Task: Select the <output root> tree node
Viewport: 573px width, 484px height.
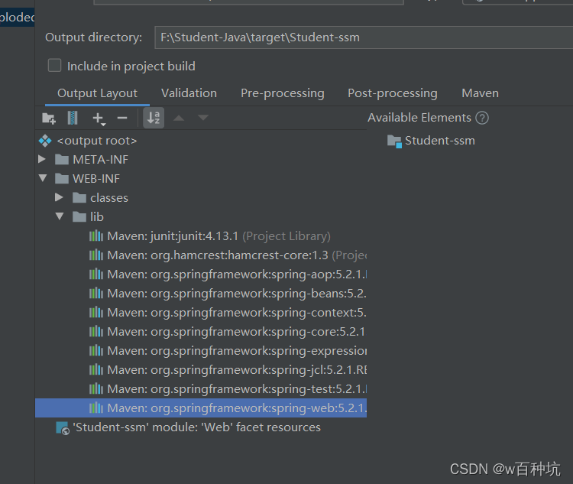Action: click(x=97, y=141)
